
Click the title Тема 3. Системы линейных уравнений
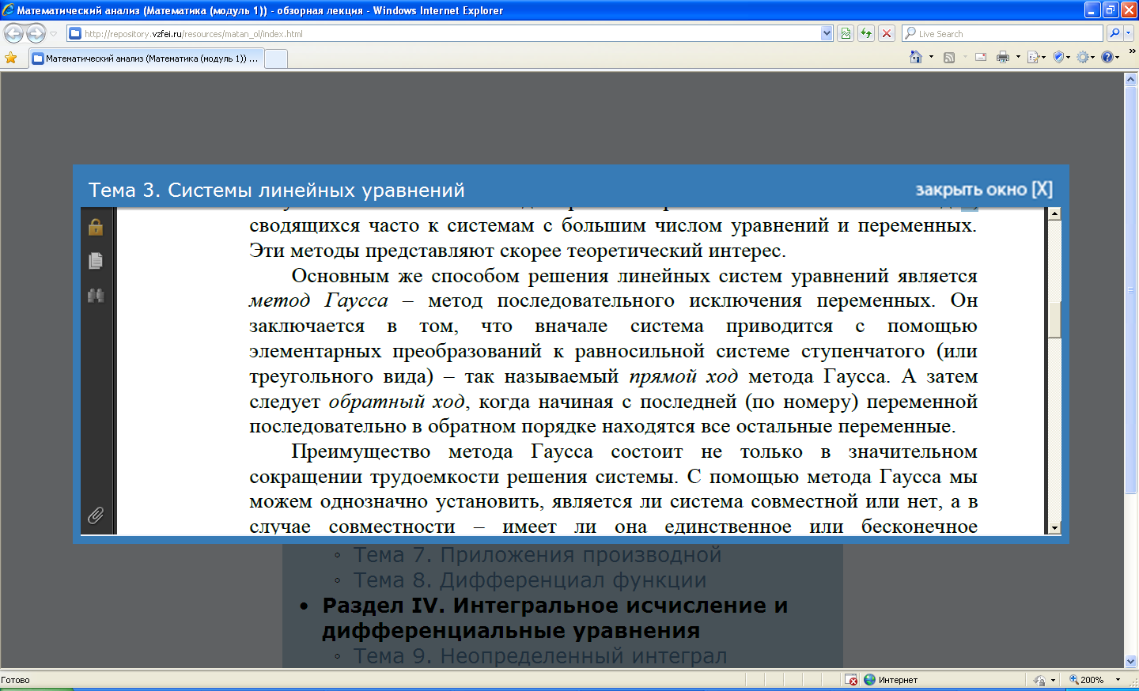click(277, 191)
